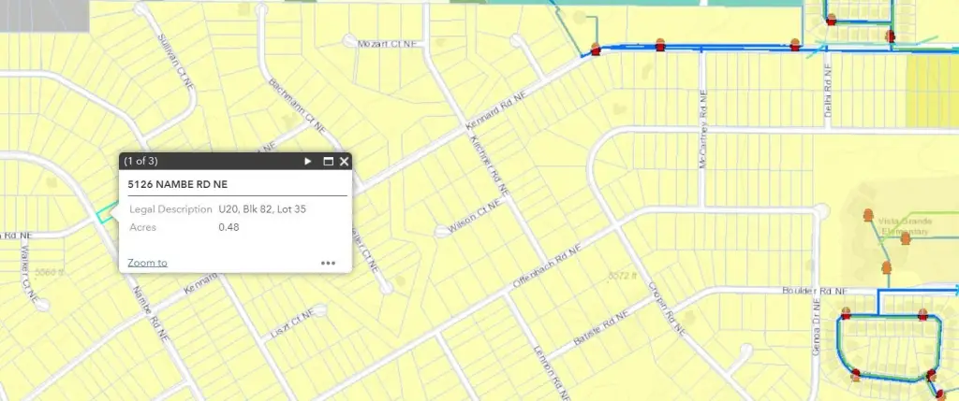
Task: Select the Vista Grande Elementary label
Action: tap(905, 226)
